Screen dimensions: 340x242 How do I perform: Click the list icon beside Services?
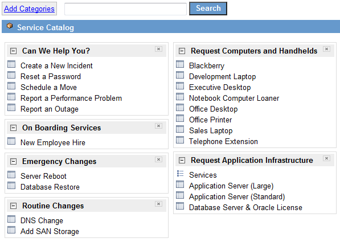(x=180, y=174)
